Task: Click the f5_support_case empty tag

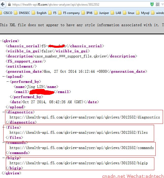Action: [26, 61]
